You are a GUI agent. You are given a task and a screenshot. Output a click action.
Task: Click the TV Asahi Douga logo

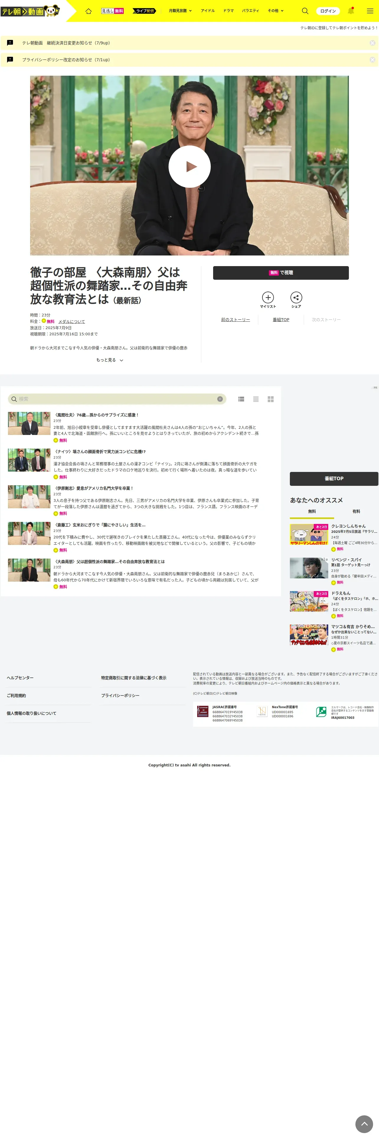click(x=30, y=11)
